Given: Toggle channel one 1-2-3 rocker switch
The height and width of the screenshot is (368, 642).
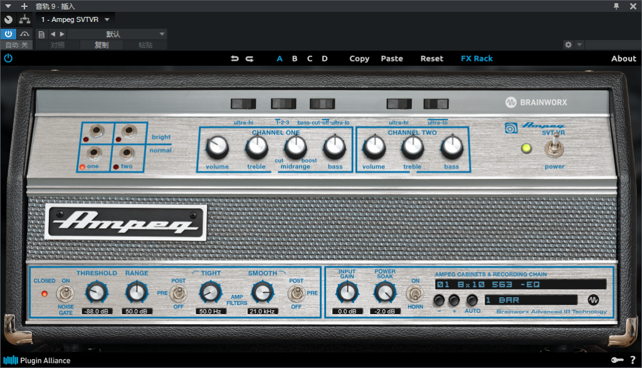Looking at the screenshot, I should click(x=283, y=104).
